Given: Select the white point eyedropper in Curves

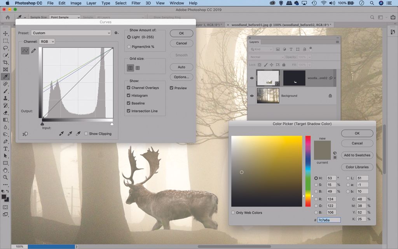Looking at the screenshot, I should coord(78,134).
